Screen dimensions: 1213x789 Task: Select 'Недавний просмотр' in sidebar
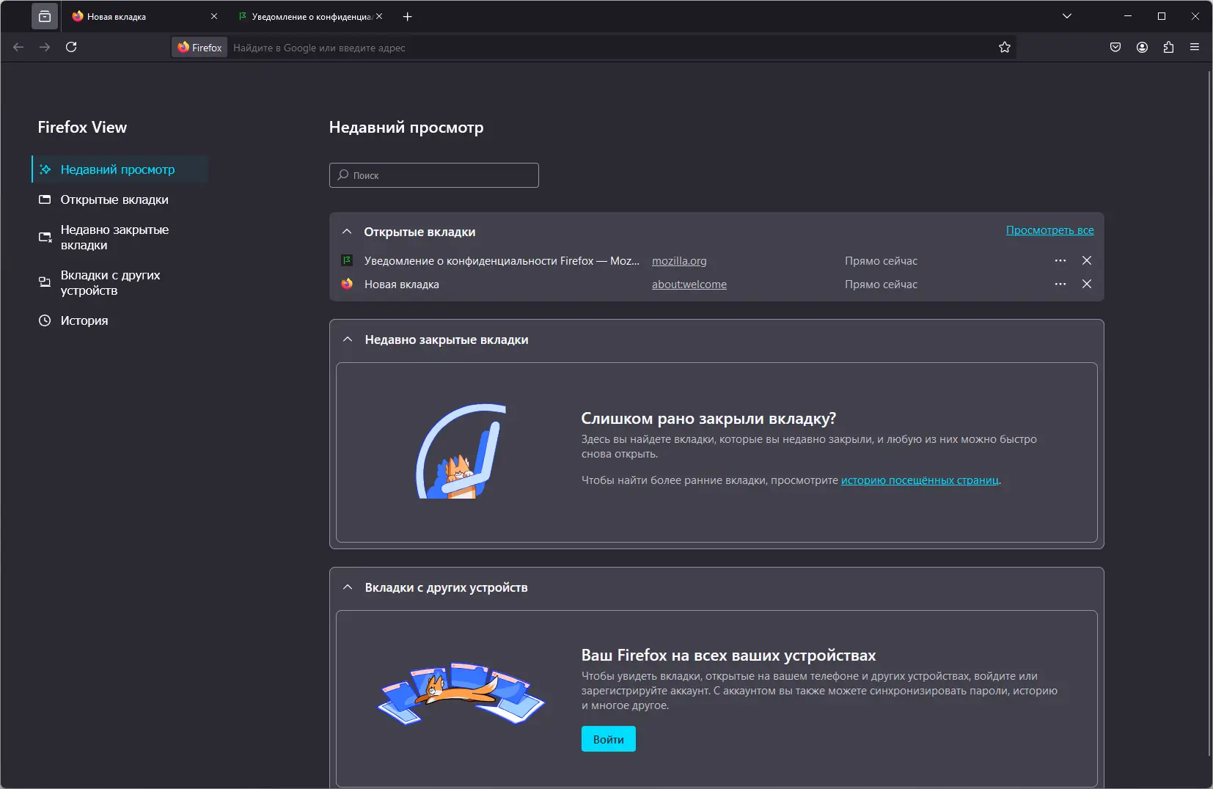pyautogui.click(x=120, y=169)
